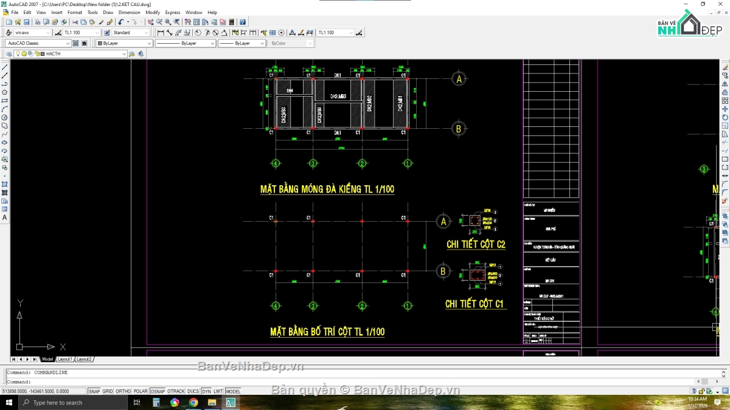Toggle DYN dynamic input
This screenshot has width=730, height=410.
point(206,391)
